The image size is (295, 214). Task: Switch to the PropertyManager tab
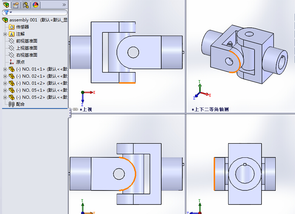16,5
